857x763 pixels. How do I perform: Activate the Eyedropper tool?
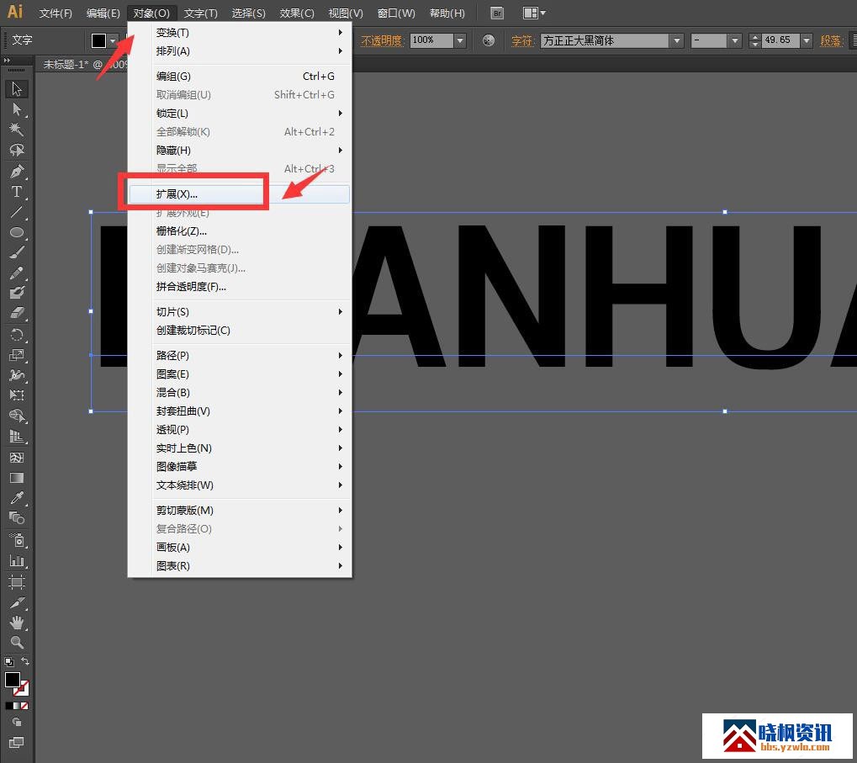click(16, 498)
